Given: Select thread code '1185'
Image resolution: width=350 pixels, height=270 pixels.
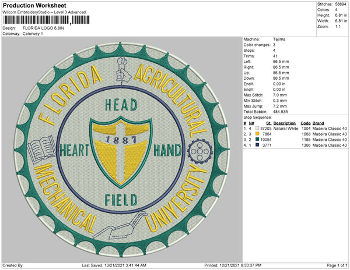Looking at the screenshot, I should pos(306,140).
